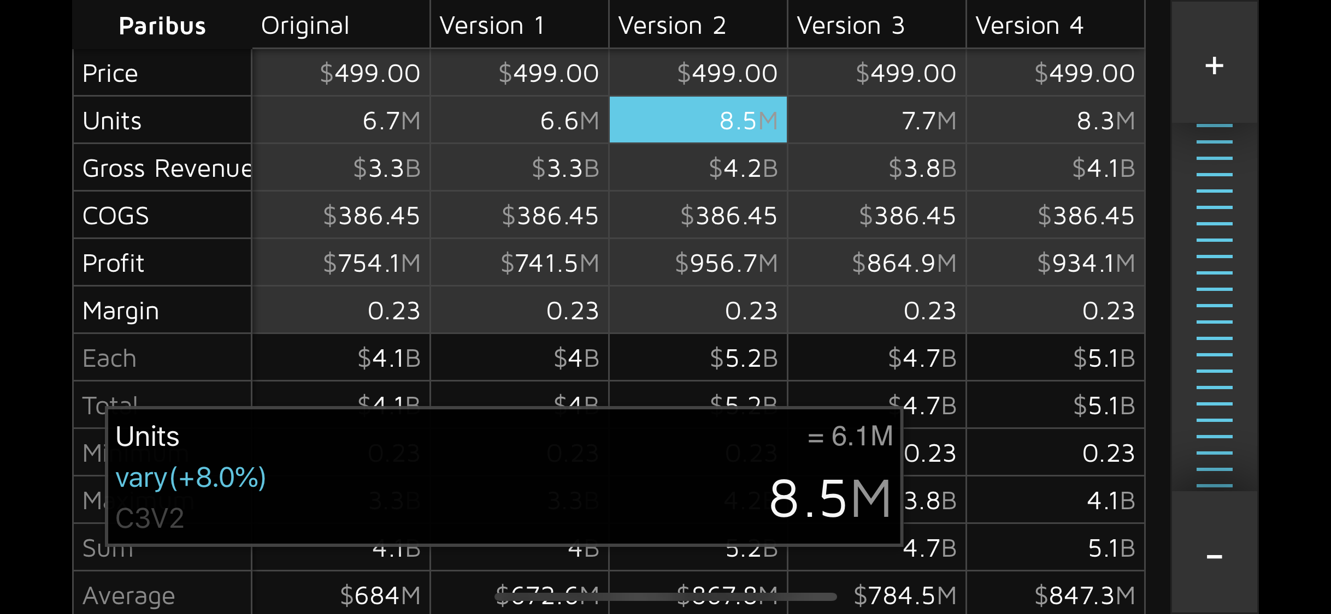Screen dimensions: 1331x614
Task: Click the Paribus table title
Action: pos(162,26)
